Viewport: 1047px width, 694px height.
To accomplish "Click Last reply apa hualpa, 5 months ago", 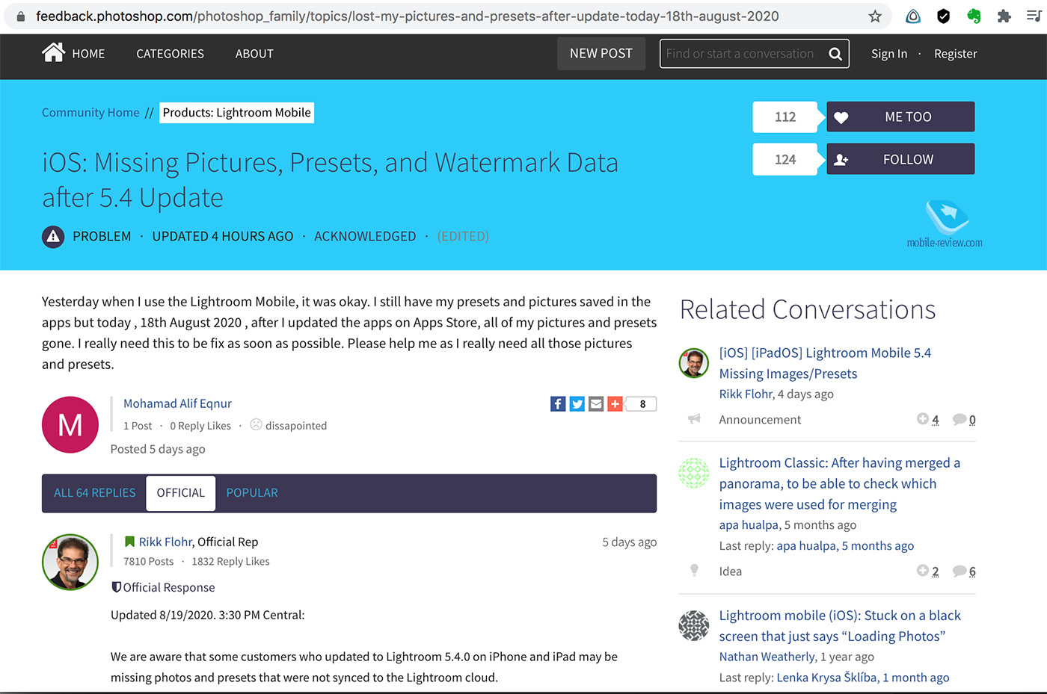I will (845, 545).
